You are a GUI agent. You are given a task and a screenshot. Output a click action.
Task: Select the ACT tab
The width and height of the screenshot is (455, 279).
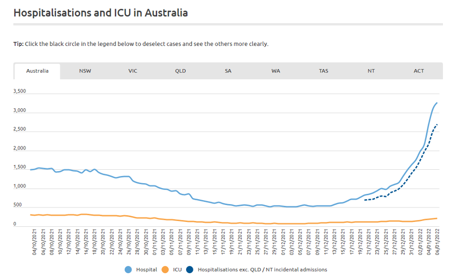pos(419,71)
